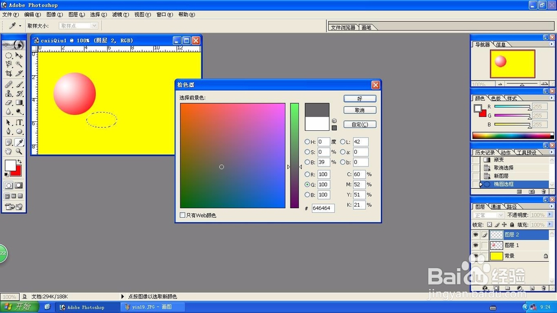Open the Navigator panel flyout menu arrow
The height and width of the screenshot is (313, 557).
click(x=551, y=44)
